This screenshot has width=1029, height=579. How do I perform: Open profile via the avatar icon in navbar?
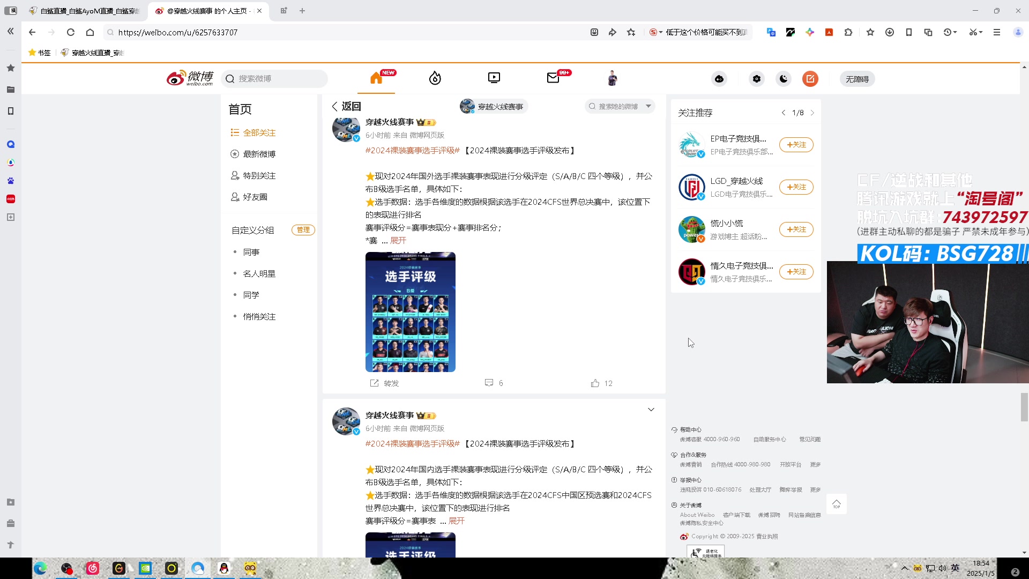(612, 78)
